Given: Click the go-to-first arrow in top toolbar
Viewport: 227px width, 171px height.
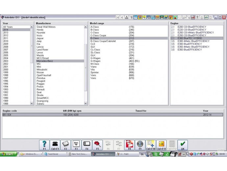Looking at the screenshot, I should (x=117, y=17).
